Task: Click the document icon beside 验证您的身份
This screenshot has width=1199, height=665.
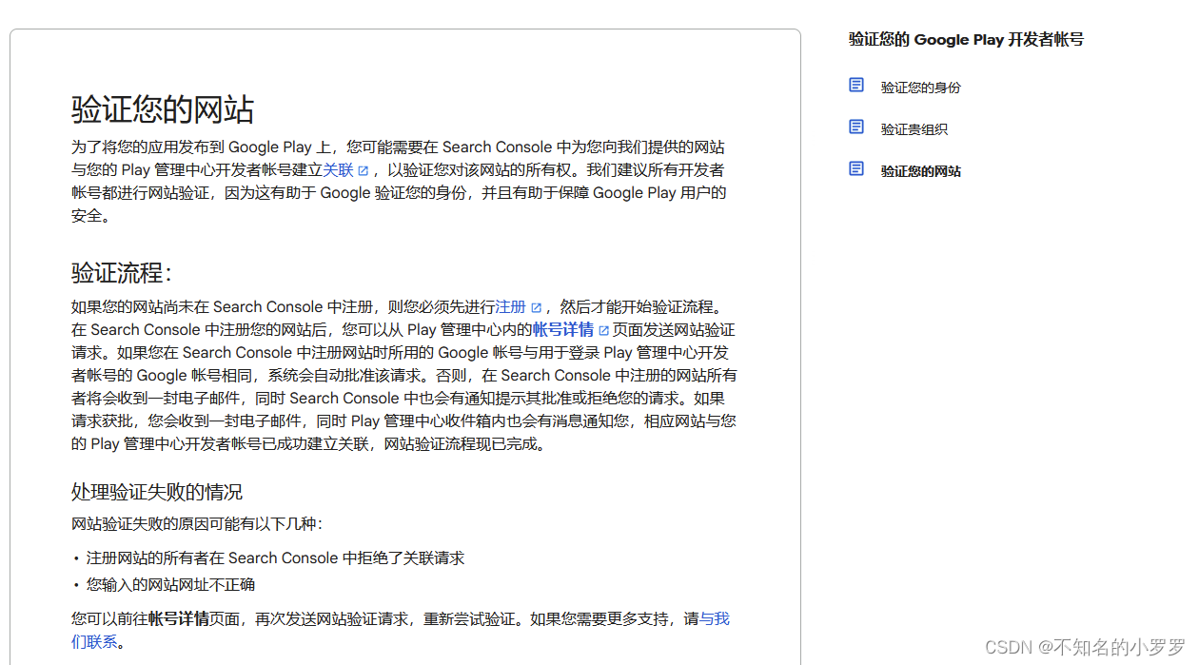Action: click(856, 86)
